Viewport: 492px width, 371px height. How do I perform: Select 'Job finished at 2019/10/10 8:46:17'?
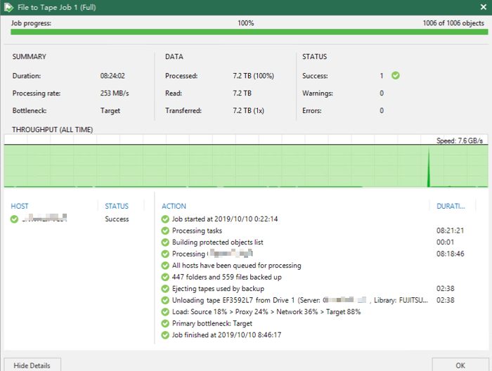tap(226, 335)
